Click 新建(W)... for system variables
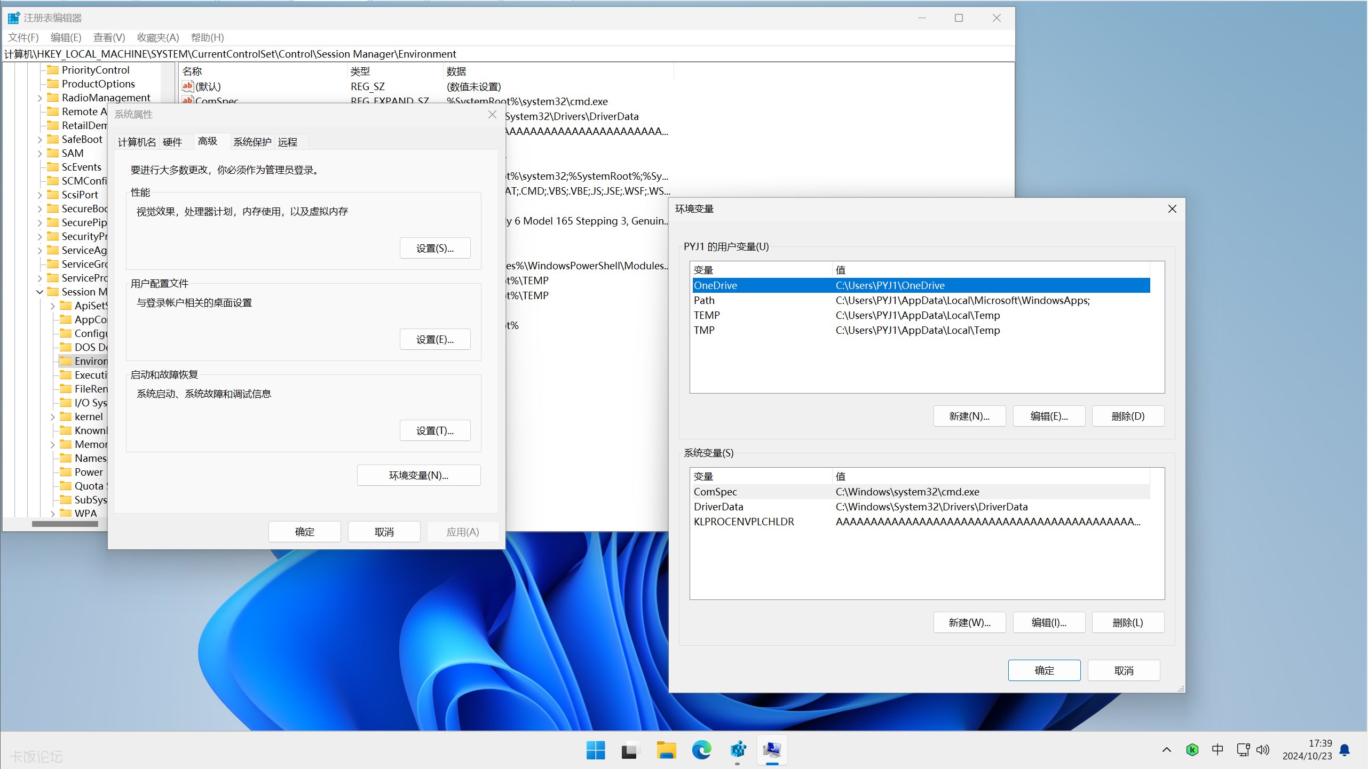 [969, 622]
